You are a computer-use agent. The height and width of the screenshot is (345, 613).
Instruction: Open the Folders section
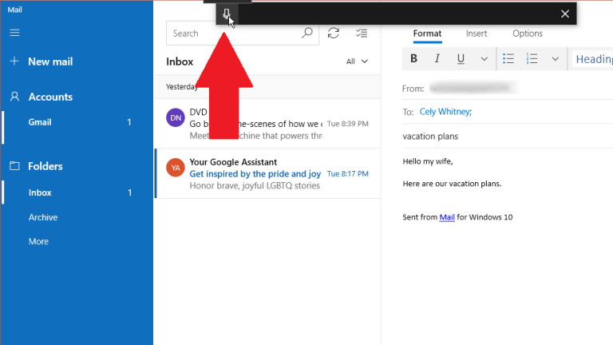pos(45,166)
